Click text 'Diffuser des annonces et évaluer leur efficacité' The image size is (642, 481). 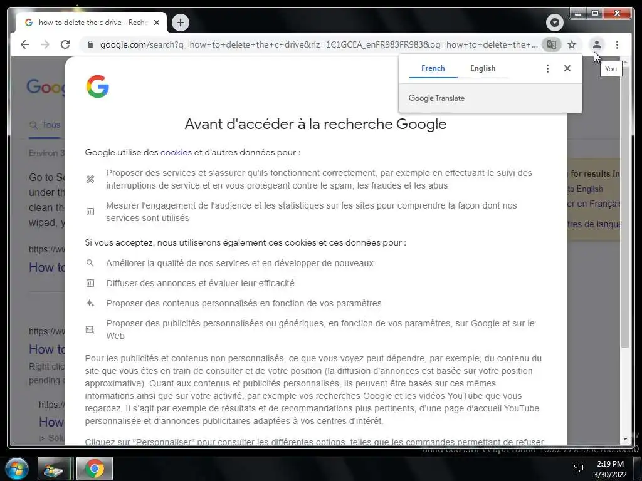pos(200,283)
